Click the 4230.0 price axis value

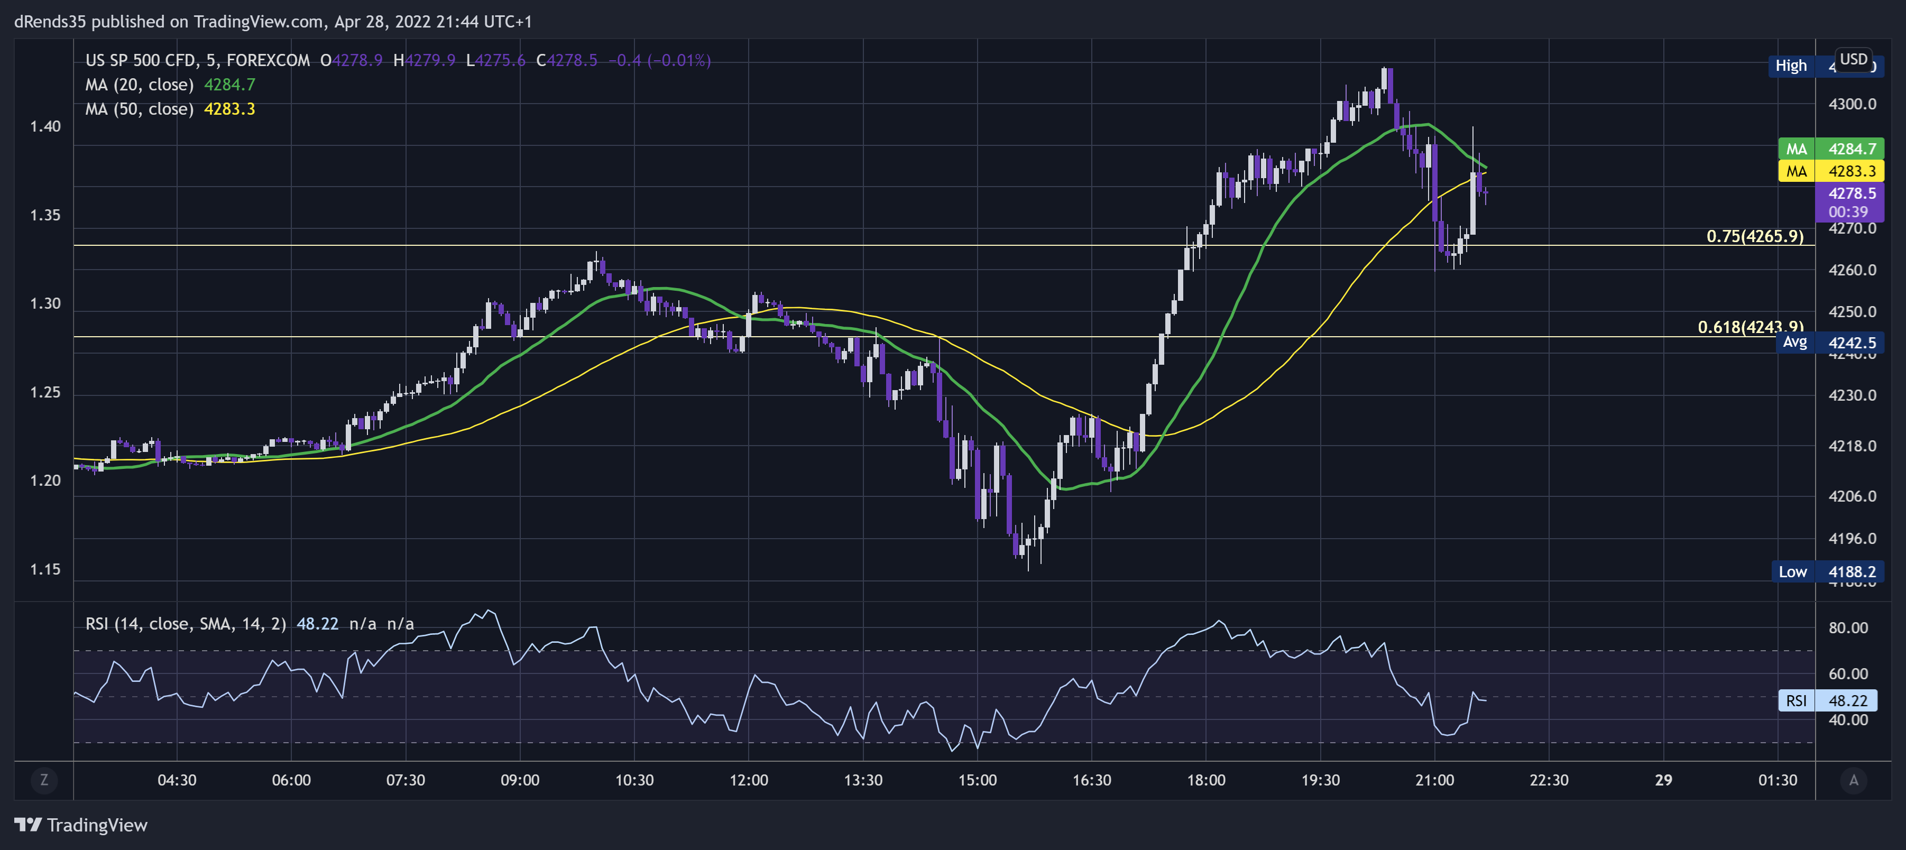click(x=1852, y=395)
